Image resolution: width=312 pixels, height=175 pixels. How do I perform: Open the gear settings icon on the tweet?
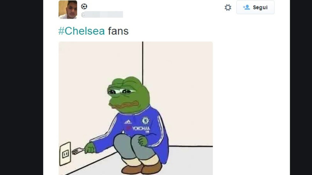[x=228, y=8]
